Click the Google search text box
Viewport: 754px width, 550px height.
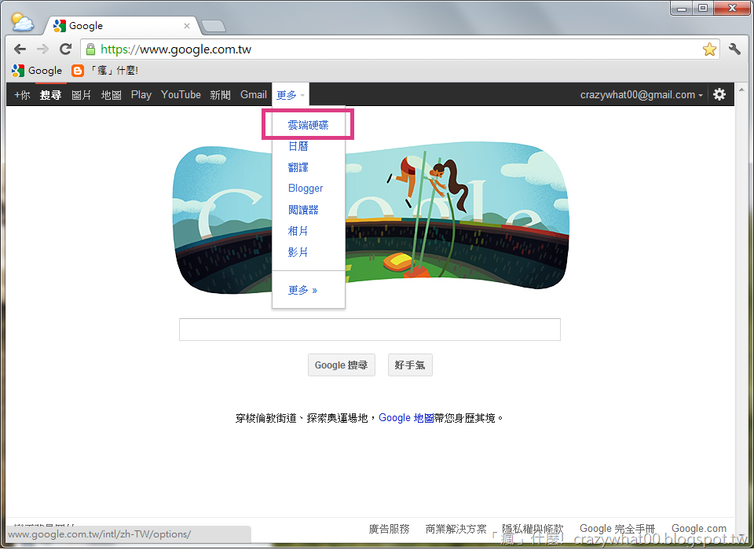[x=370, y=330]
